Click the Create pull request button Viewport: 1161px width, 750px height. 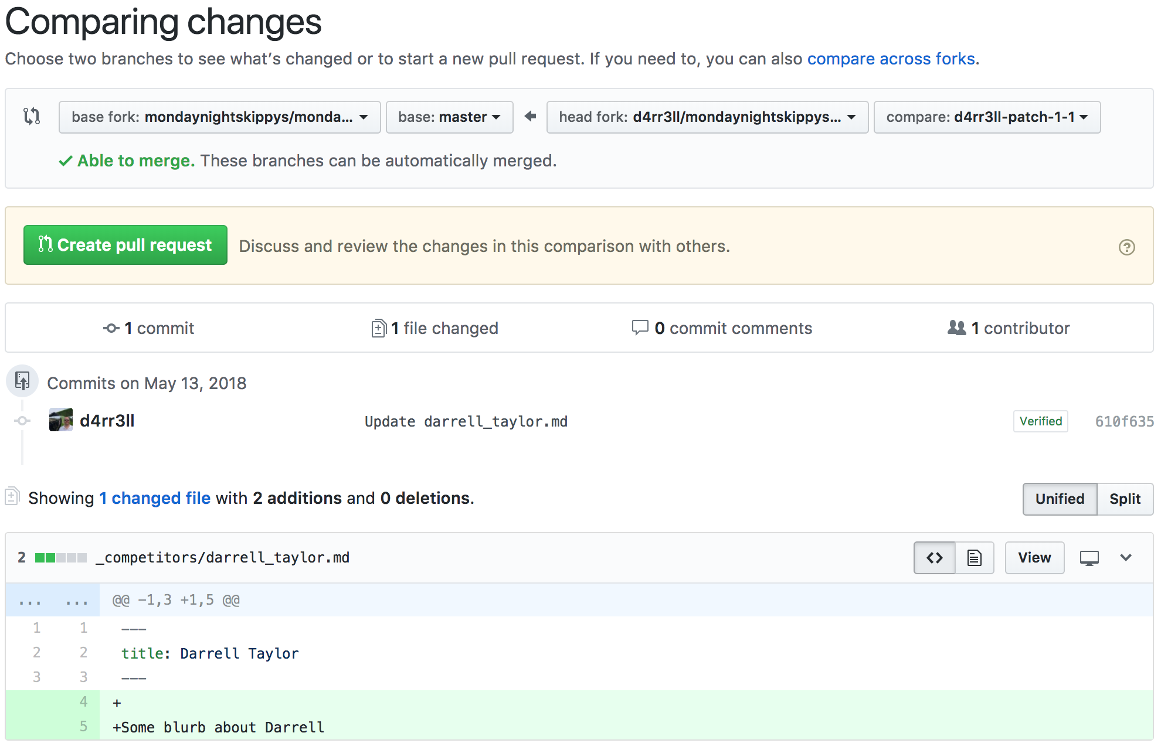click(126, 246)
